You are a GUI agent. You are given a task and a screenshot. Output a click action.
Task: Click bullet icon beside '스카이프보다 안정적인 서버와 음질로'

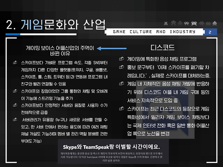(x=15, y=105)
